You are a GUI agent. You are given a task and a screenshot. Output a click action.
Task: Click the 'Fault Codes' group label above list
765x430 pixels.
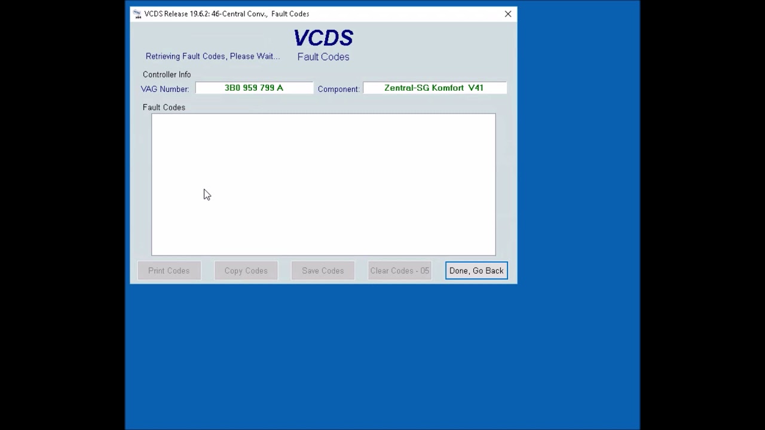click(164, 107)
